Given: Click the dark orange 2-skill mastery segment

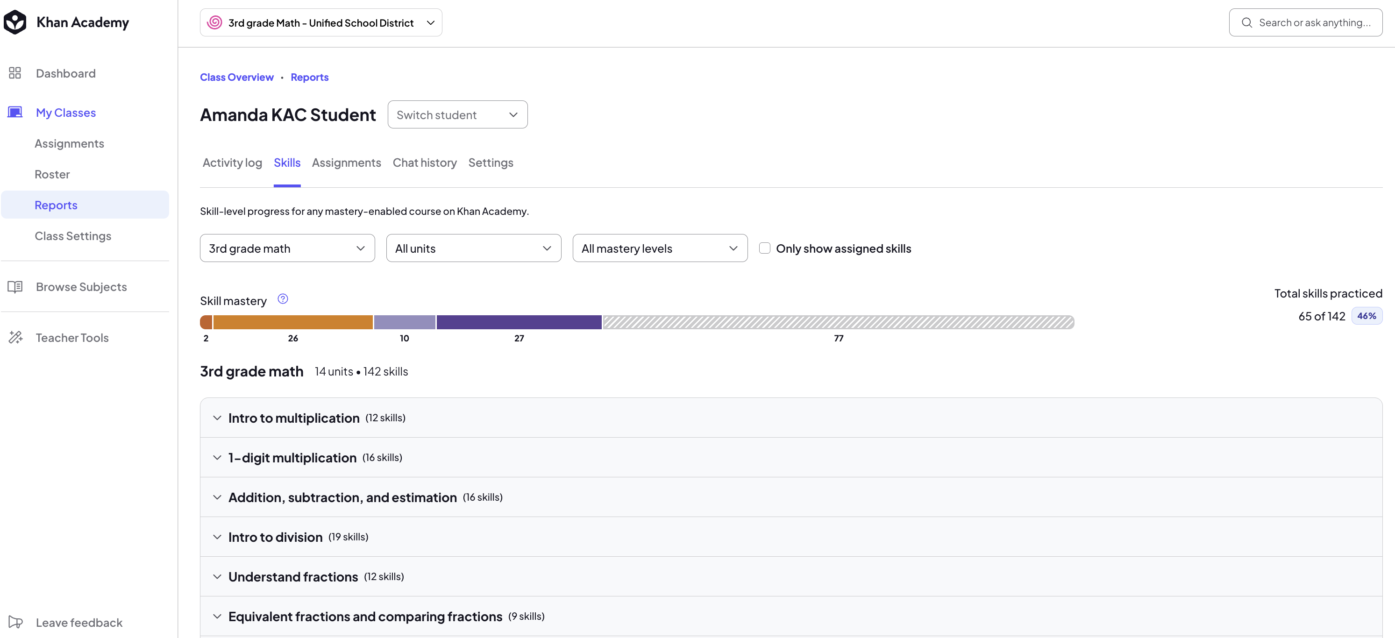Looking at the screenshot, I should coord(206,322).
